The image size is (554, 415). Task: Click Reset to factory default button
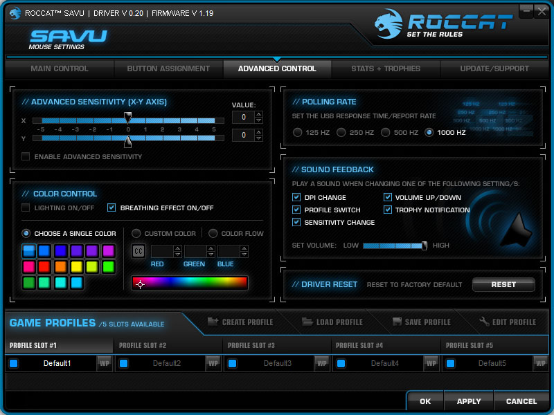(x=503, y=284)
